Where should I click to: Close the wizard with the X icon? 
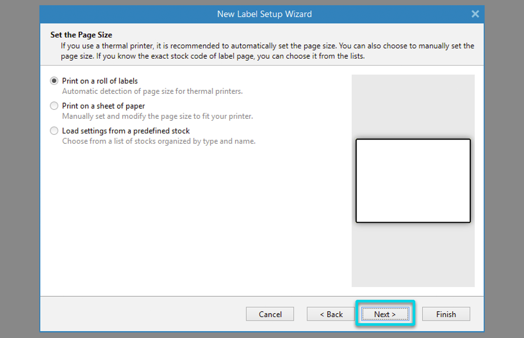click(475, 14)
